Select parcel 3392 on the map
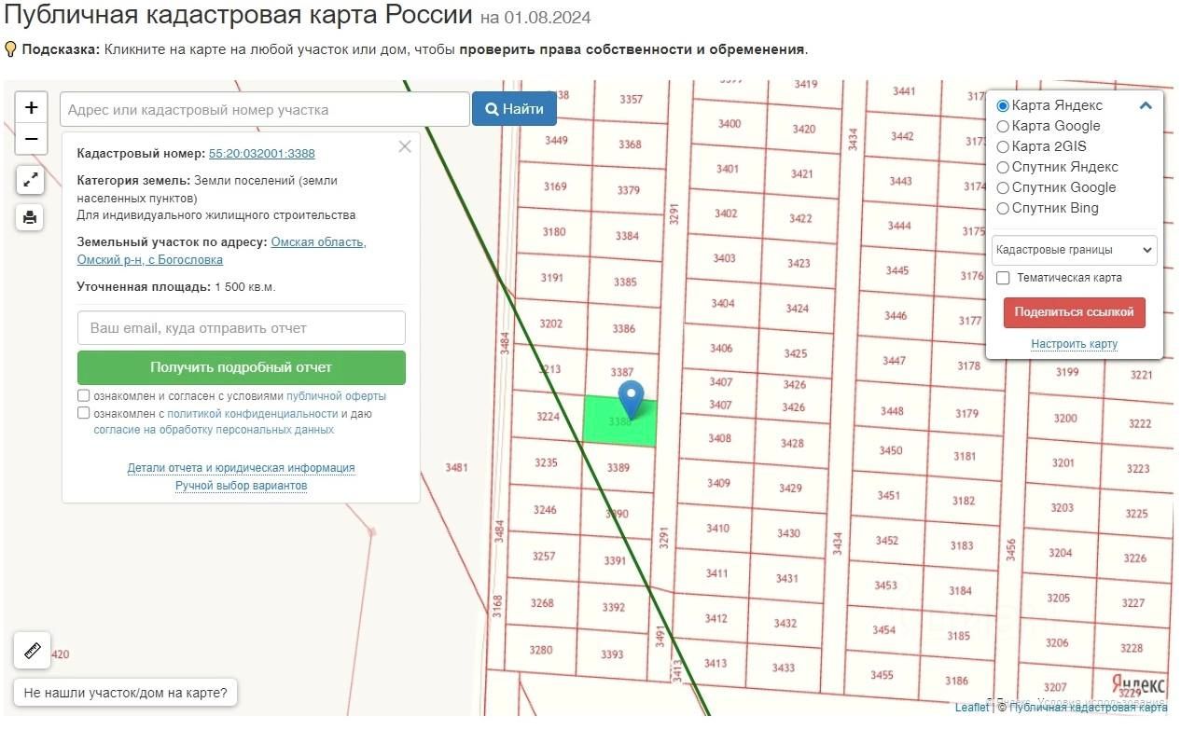 (x=613, y=607)
